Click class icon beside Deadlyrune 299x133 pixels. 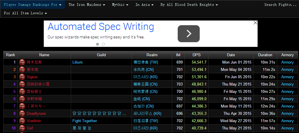tap(22, 114)
